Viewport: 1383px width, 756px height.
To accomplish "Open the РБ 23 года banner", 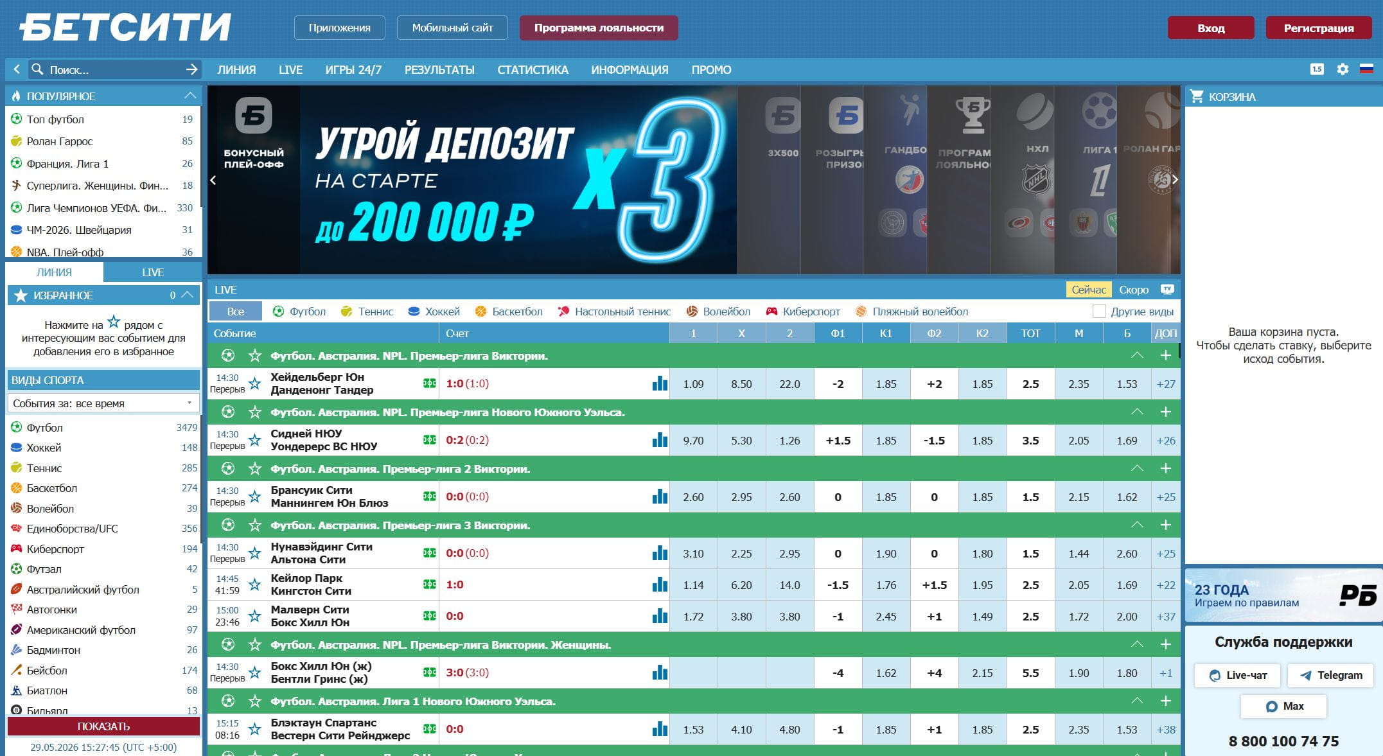I will [1283, 595].
